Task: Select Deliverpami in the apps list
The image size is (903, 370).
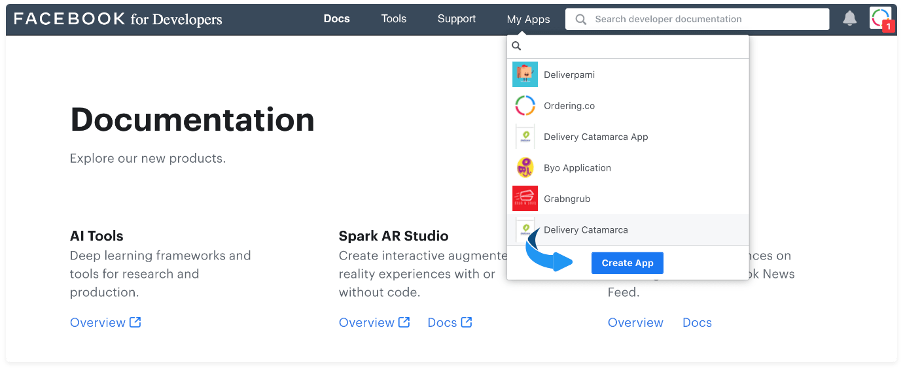Action: [x=628, y=75]
